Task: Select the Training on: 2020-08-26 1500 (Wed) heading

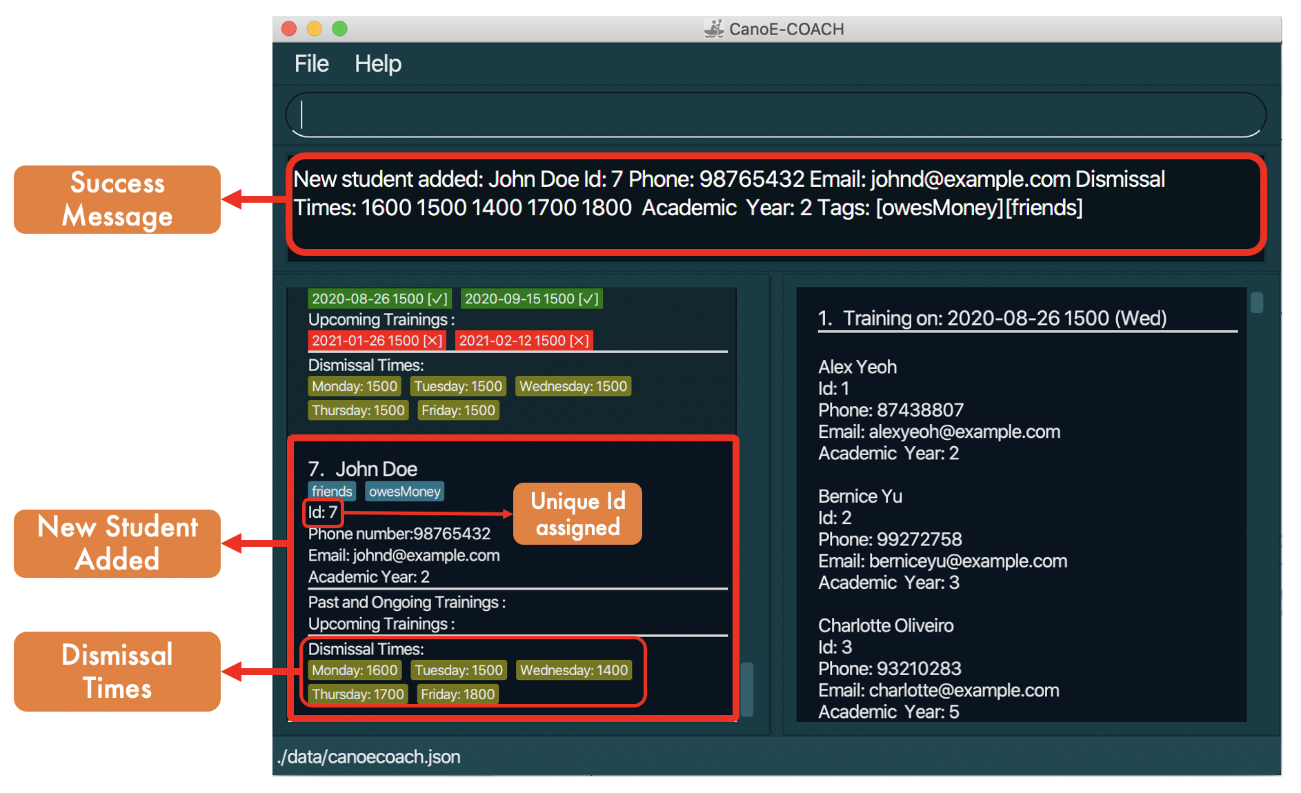Action: point(993,318)
